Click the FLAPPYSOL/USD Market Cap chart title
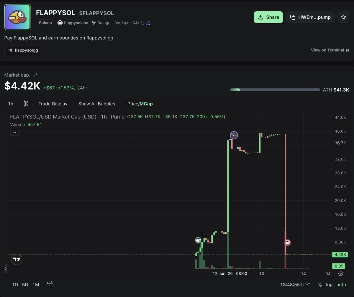This screenshot has width=354, height=297. pos(67,117)
